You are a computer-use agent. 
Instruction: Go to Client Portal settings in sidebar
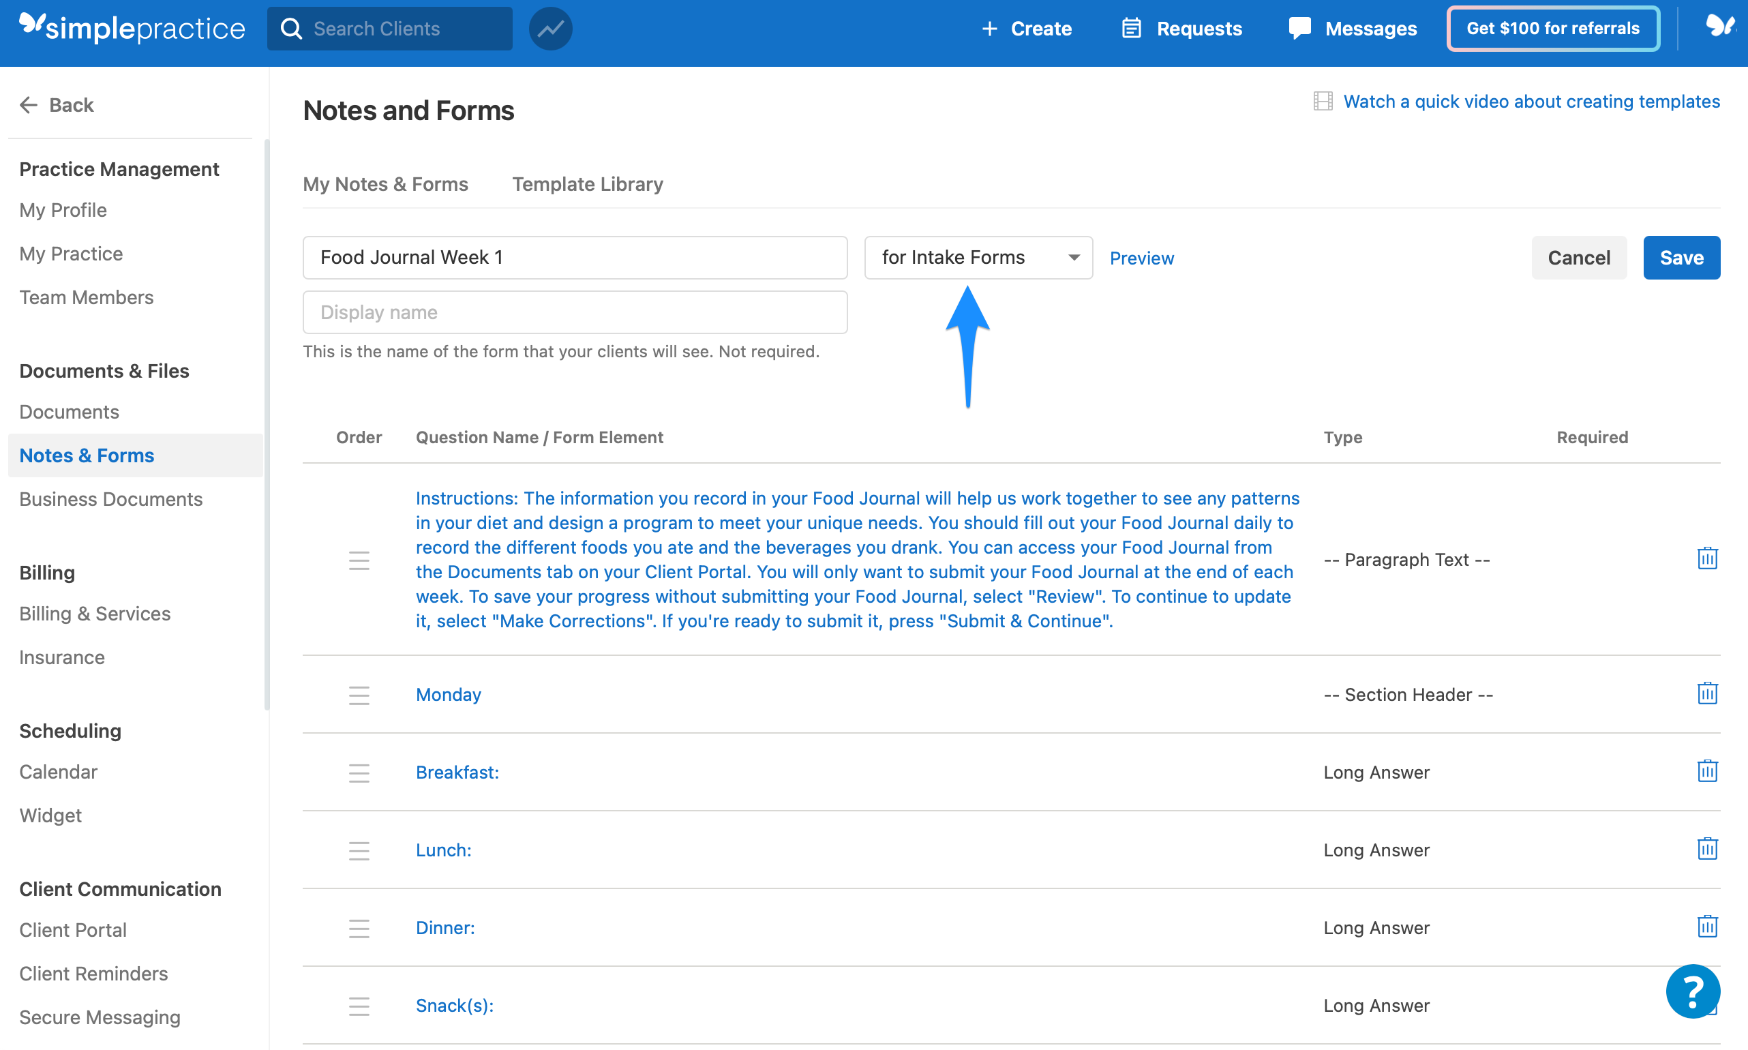click(73, 930)
